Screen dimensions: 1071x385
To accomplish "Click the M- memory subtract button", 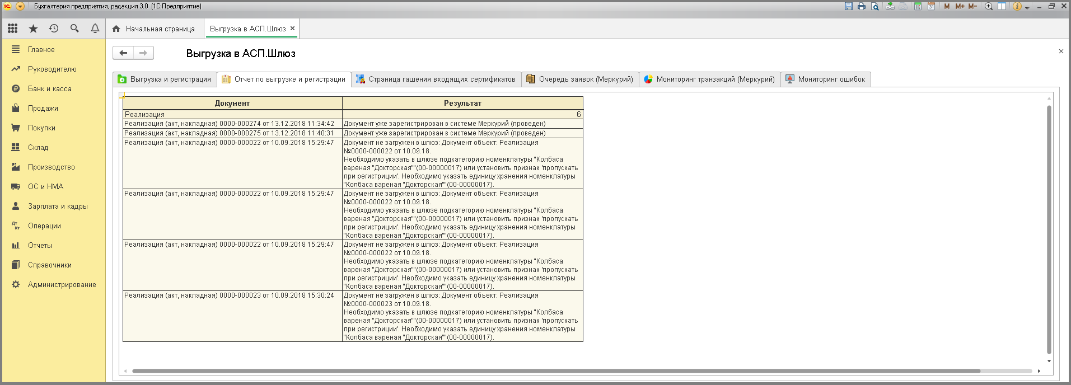I will pos(972,6).
